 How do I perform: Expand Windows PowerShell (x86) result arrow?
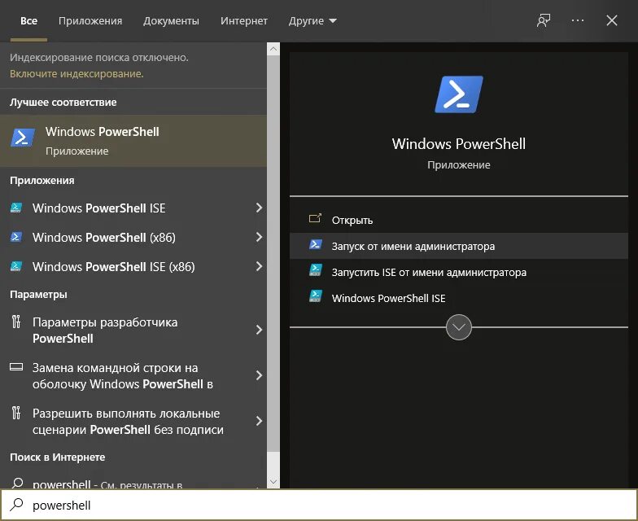point(259,238)
